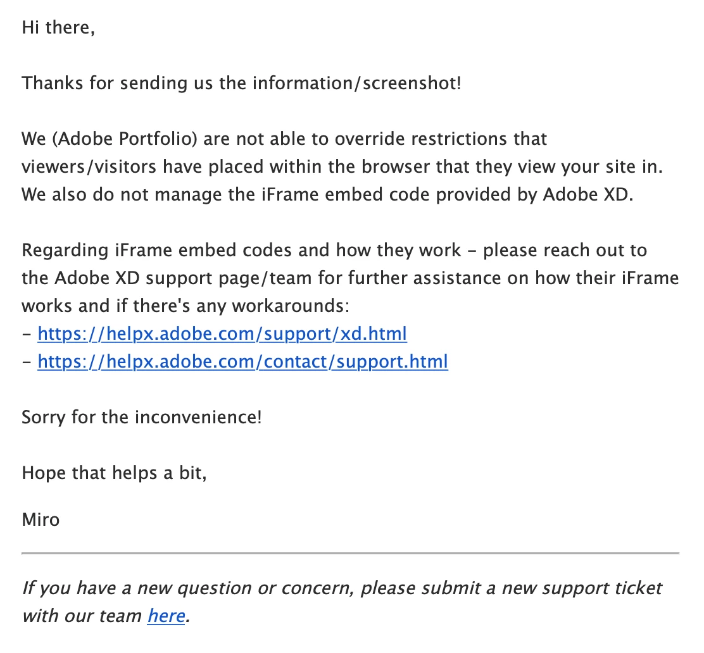The width and height of the screenshot is (704, 653).
Task: Open the helpx.adobe.com/support/xd.html link
Action: 222,333
